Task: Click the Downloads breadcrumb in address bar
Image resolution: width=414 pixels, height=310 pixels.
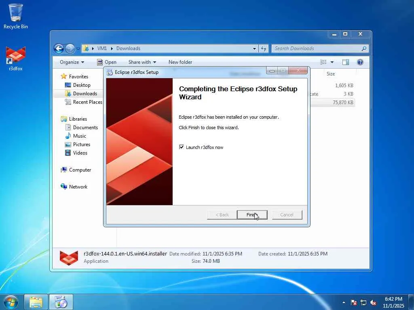Action: 128,48
